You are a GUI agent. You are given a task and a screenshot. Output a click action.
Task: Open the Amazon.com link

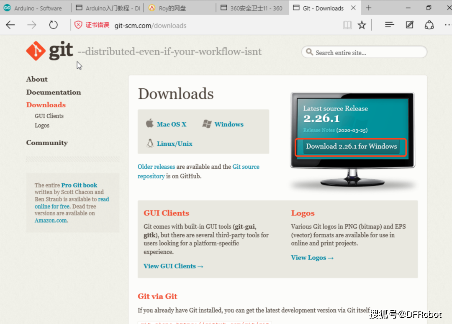click(51, 220)
